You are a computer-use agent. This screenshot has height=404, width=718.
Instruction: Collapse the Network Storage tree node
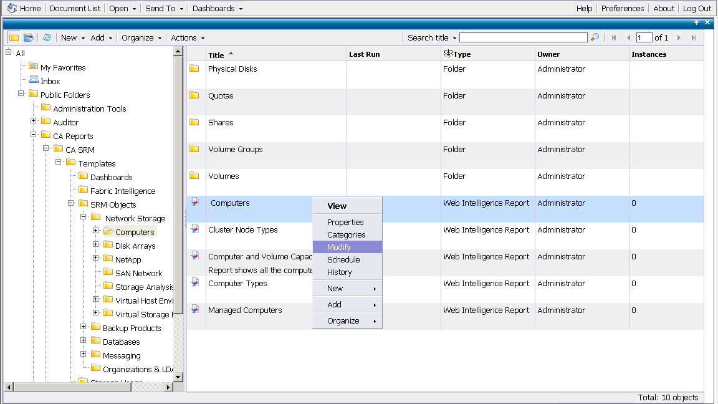click(84, 218)
